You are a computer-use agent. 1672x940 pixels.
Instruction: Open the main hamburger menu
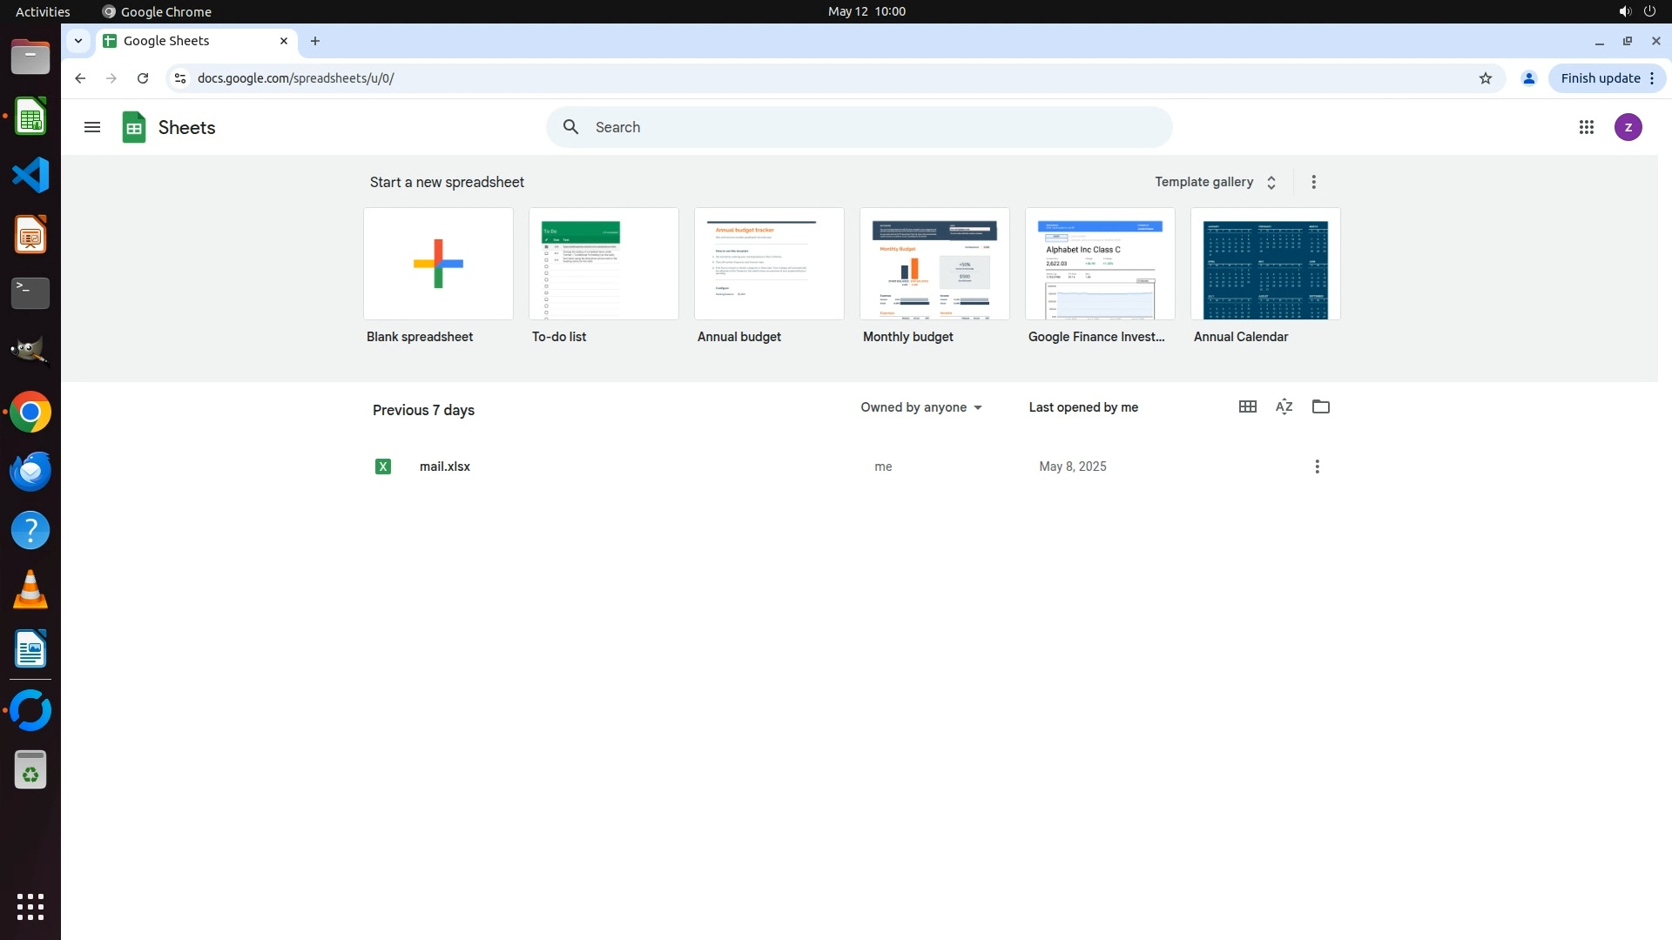coord(92,127)
